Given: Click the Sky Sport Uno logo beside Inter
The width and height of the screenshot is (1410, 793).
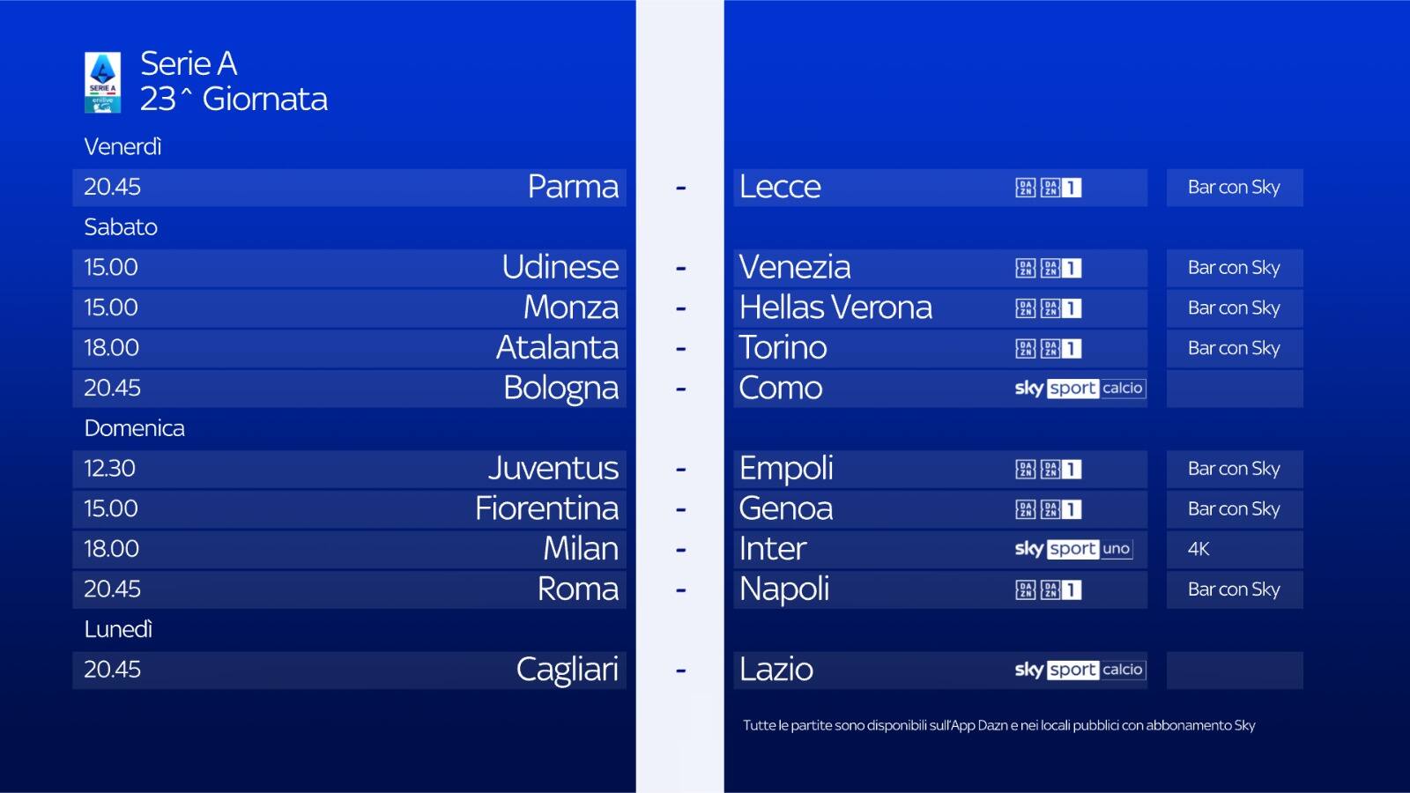Looking at the screenshot, I should (x=1072, y=549).
